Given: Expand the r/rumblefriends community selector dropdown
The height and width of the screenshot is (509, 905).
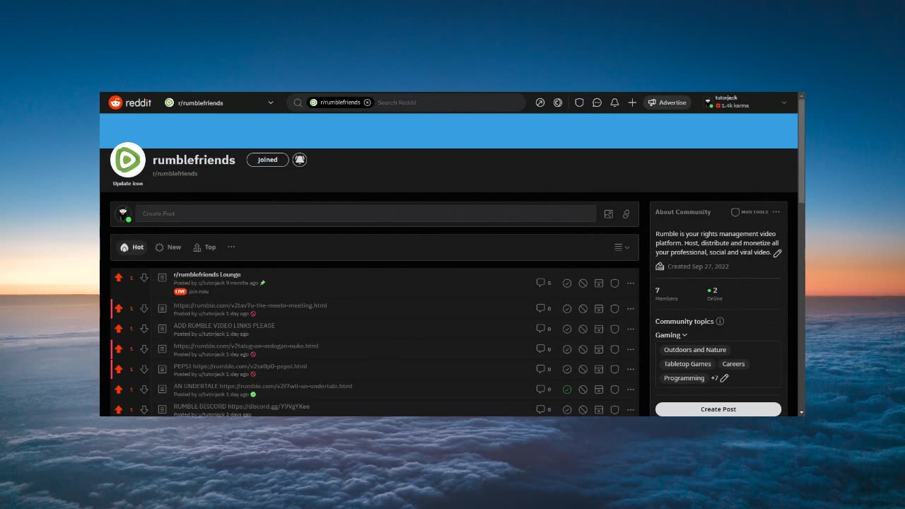Looking at the screenshot, I should tap(218, 103).
